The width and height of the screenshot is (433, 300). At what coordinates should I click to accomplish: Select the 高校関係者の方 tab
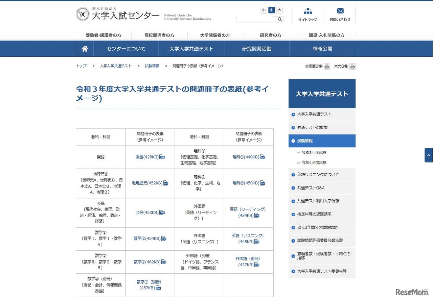[x=159, y=35]
